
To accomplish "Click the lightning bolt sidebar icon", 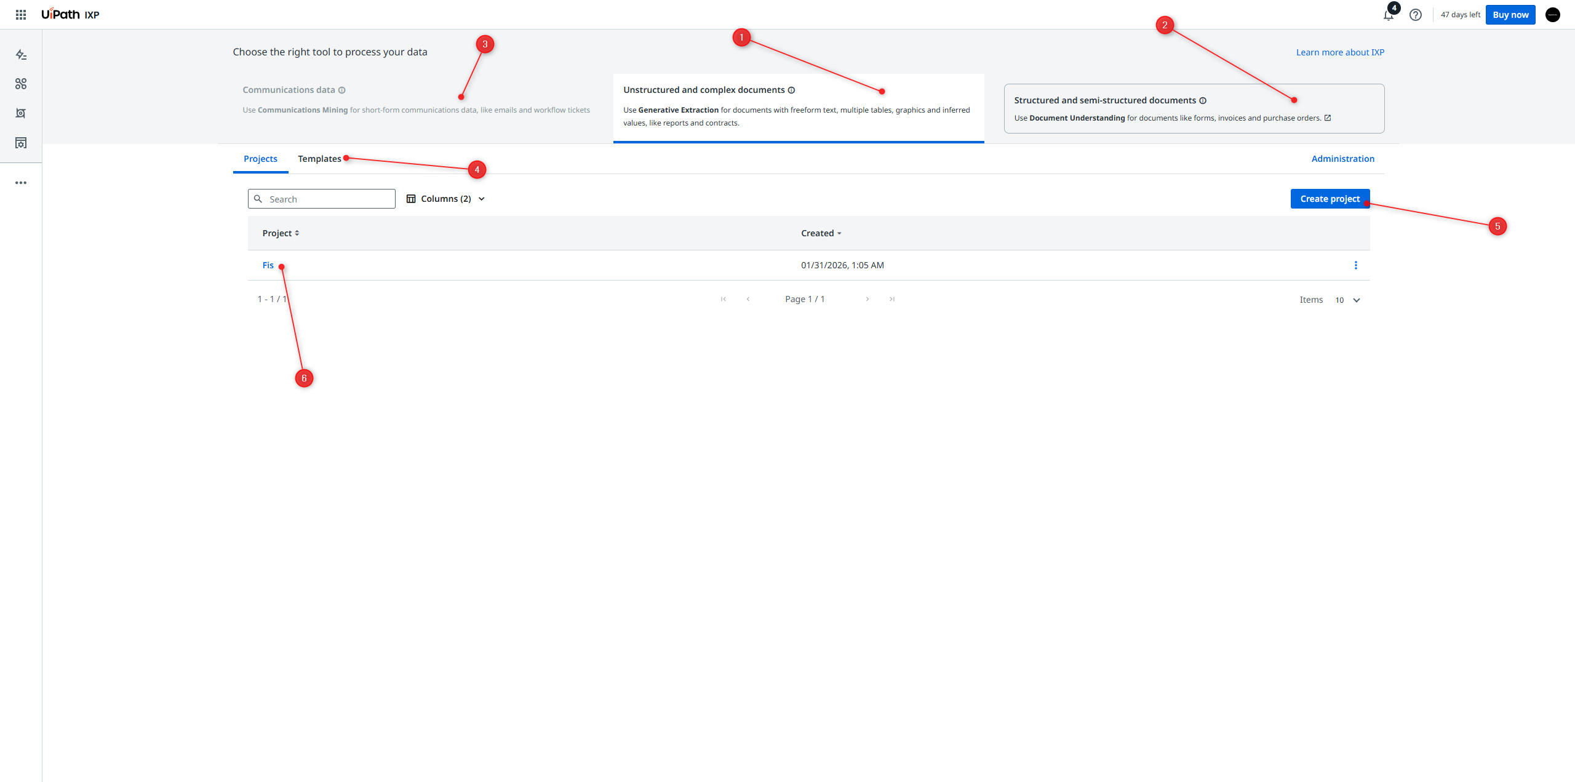I will point(21,55).
